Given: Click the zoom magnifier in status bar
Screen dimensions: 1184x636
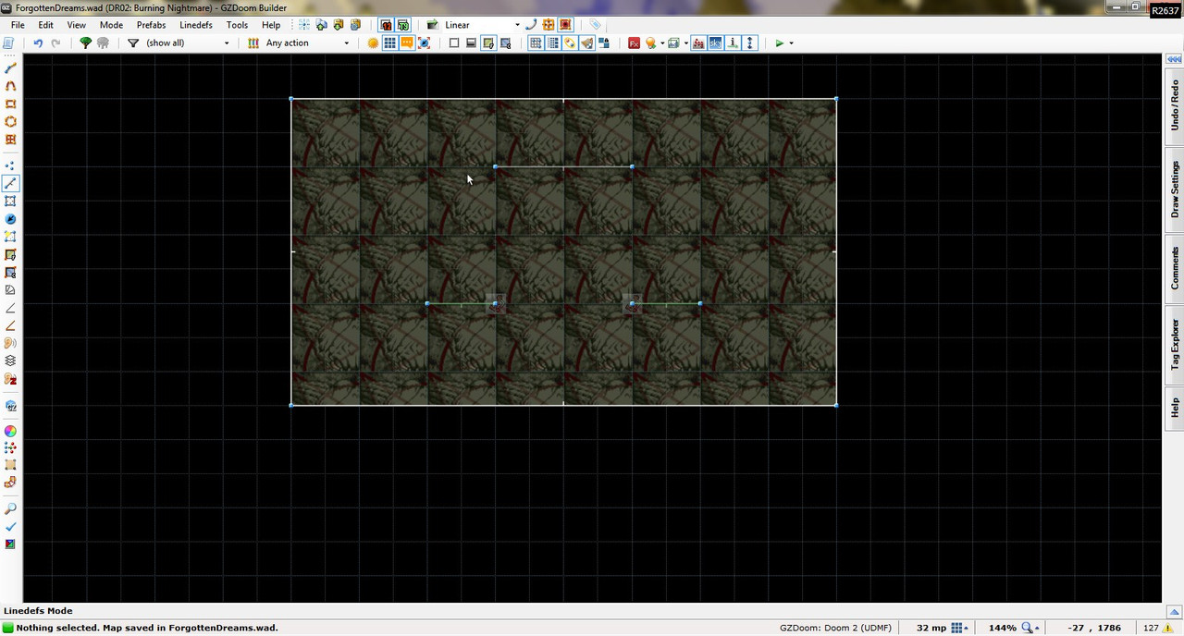Looking at the screenshot, I should 1028,628.
